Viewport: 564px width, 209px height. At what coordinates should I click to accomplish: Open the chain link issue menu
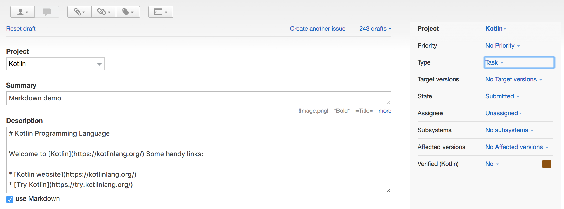[104, 12]
